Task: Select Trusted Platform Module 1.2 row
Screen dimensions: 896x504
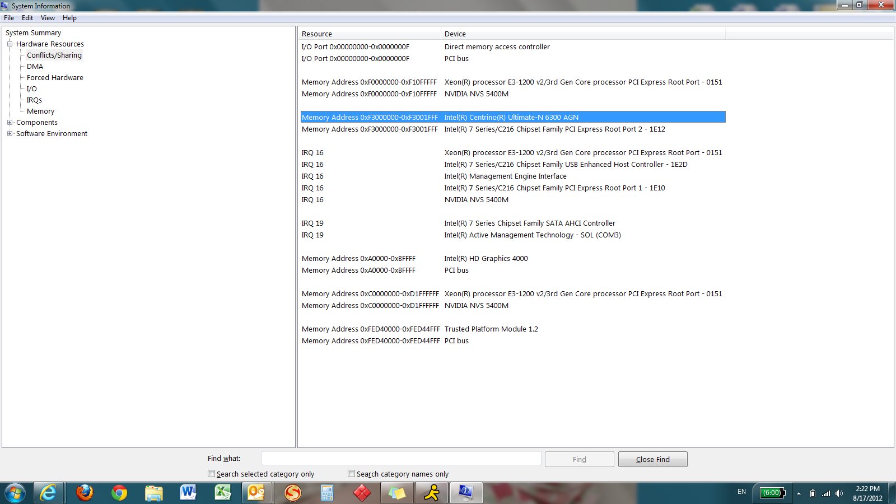Action: coord(513,329)
